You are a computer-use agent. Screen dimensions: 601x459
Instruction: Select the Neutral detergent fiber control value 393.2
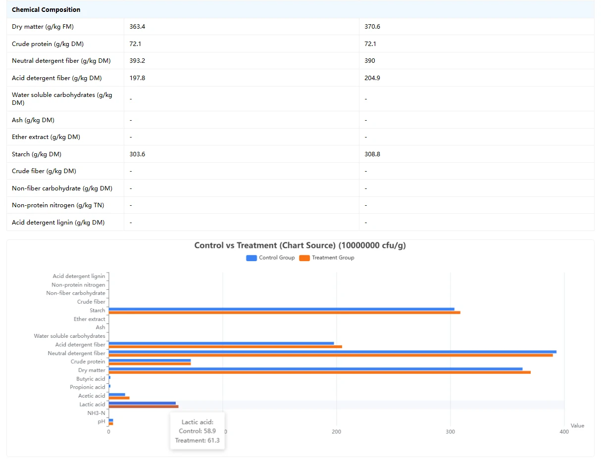(137, 61)
